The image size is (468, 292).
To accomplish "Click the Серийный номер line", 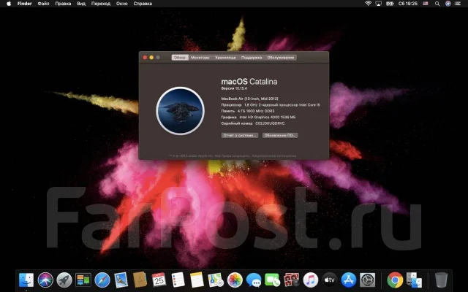I will pos(253,123).
